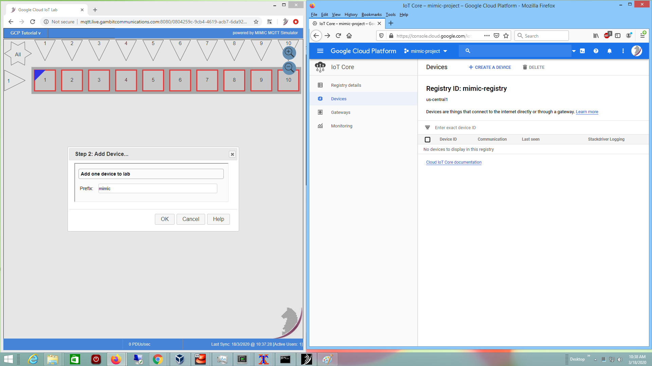Open Firefox View menu
This screenshot has width=652, height=366.
tap(336, 15)
